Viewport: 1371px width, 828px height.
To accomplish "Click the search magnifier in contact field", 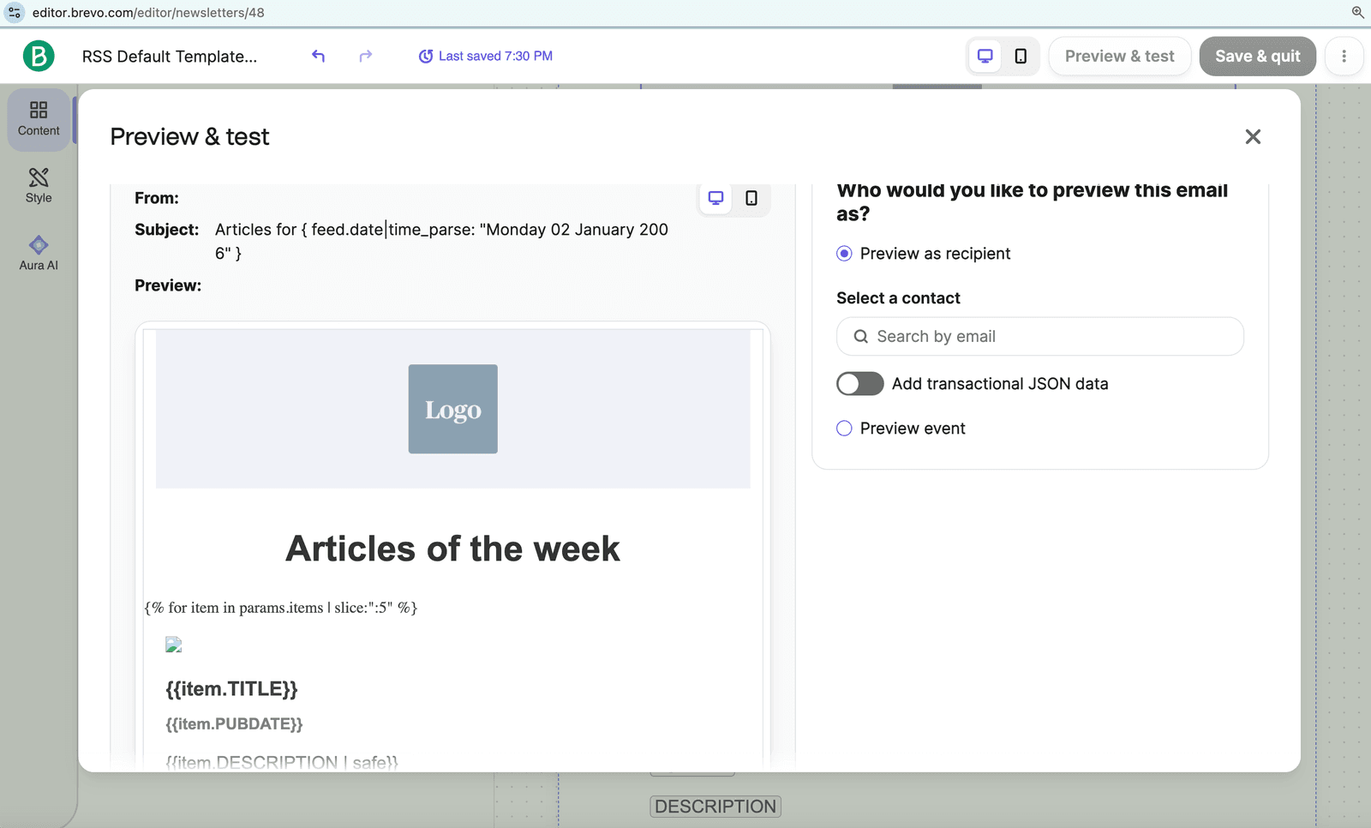I will 861,337.
